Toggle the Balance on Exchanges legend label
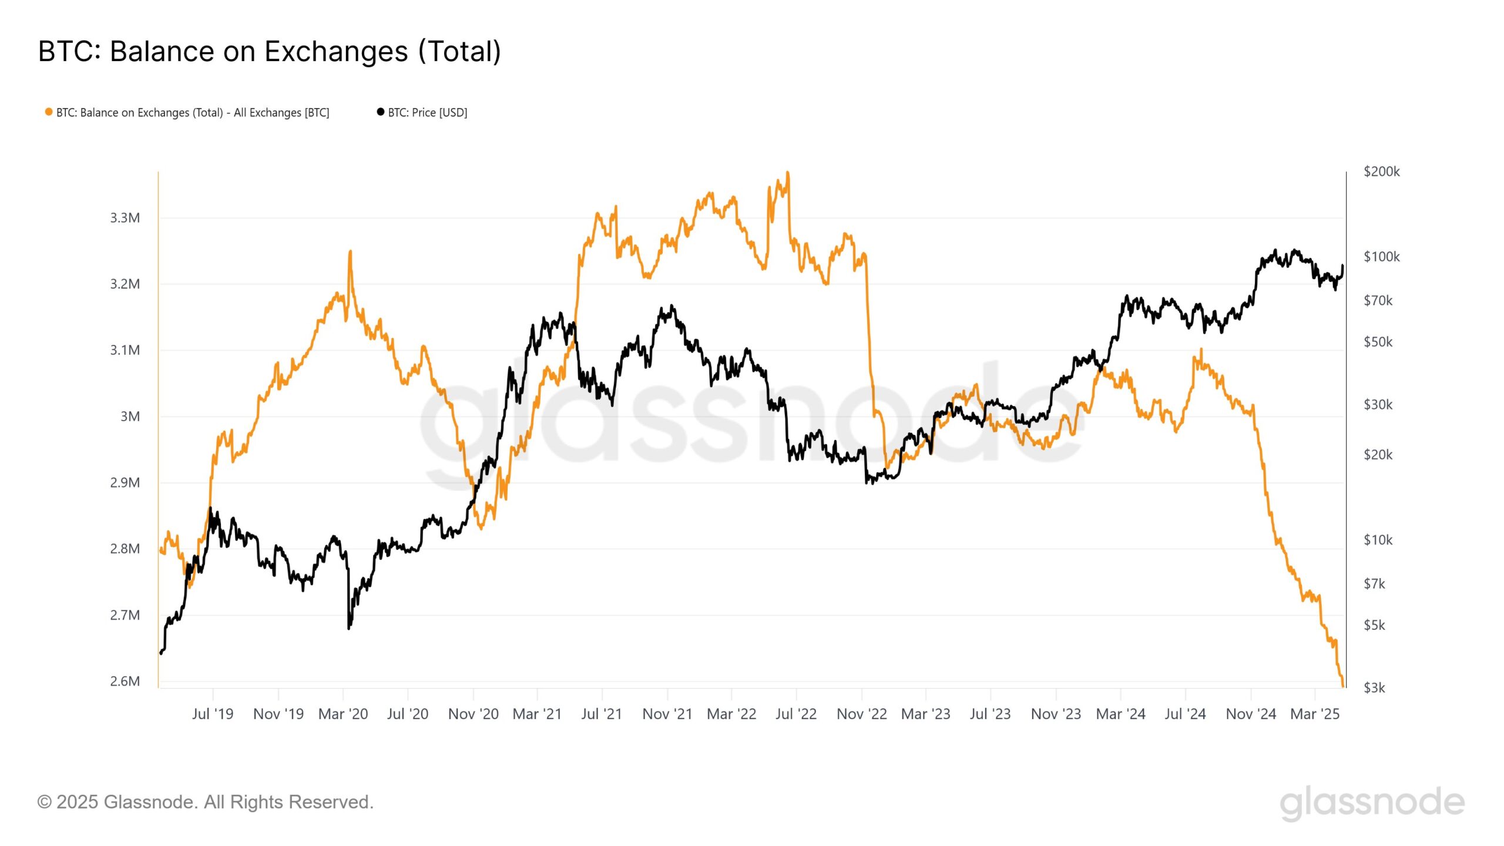This screenshot has width=1504, height=846. point(193,113)
